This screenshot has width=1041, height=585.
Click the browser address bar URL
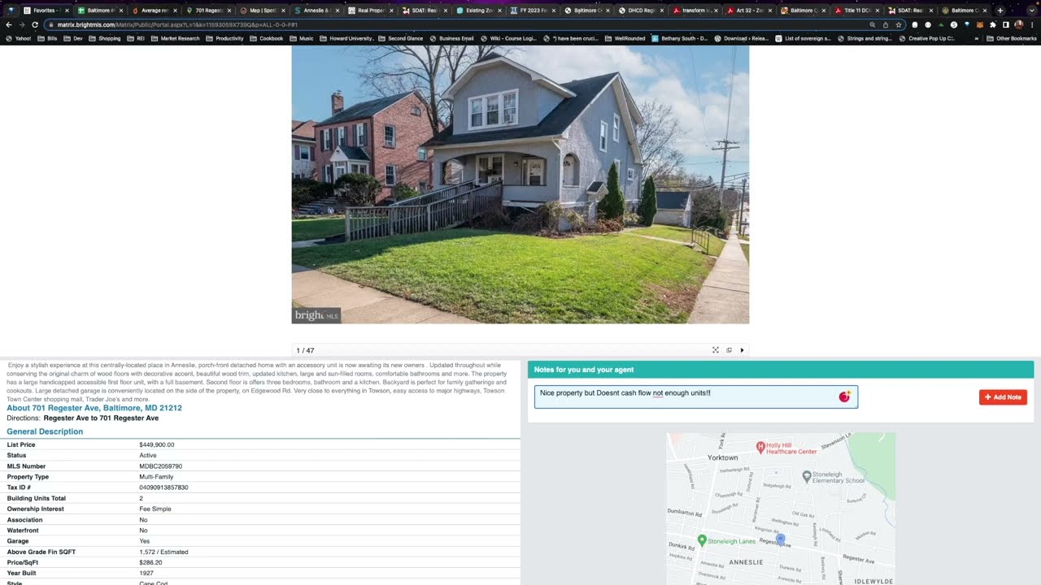click(177, 24)
